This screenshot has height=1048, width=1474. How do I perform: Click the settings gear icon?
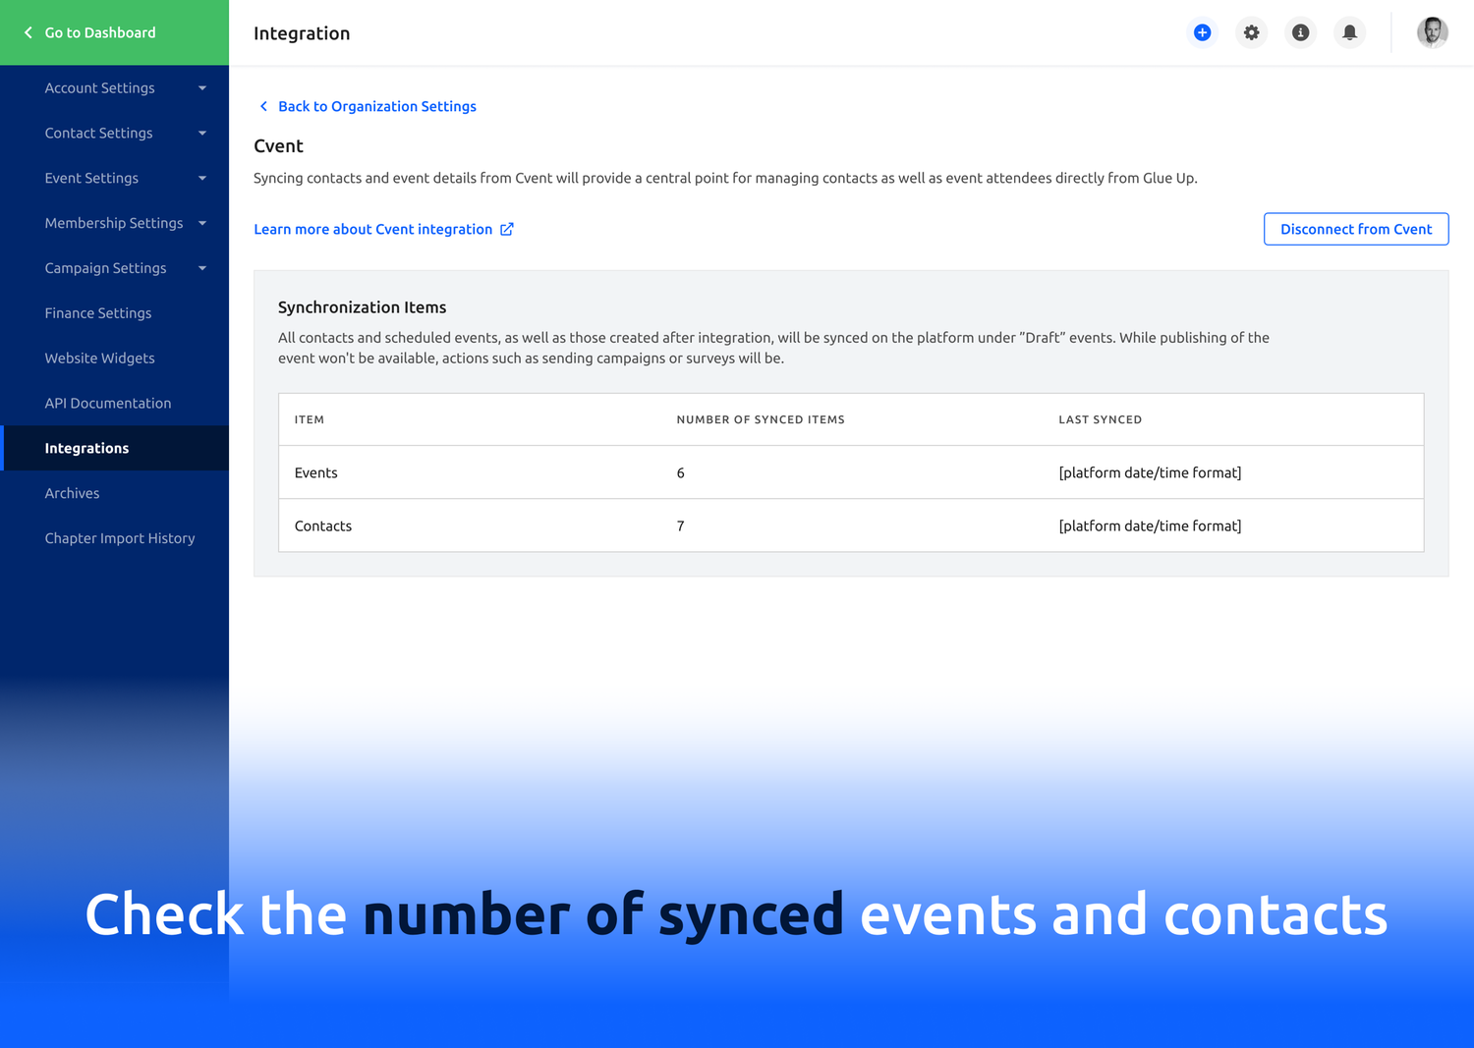(1251, 32)
